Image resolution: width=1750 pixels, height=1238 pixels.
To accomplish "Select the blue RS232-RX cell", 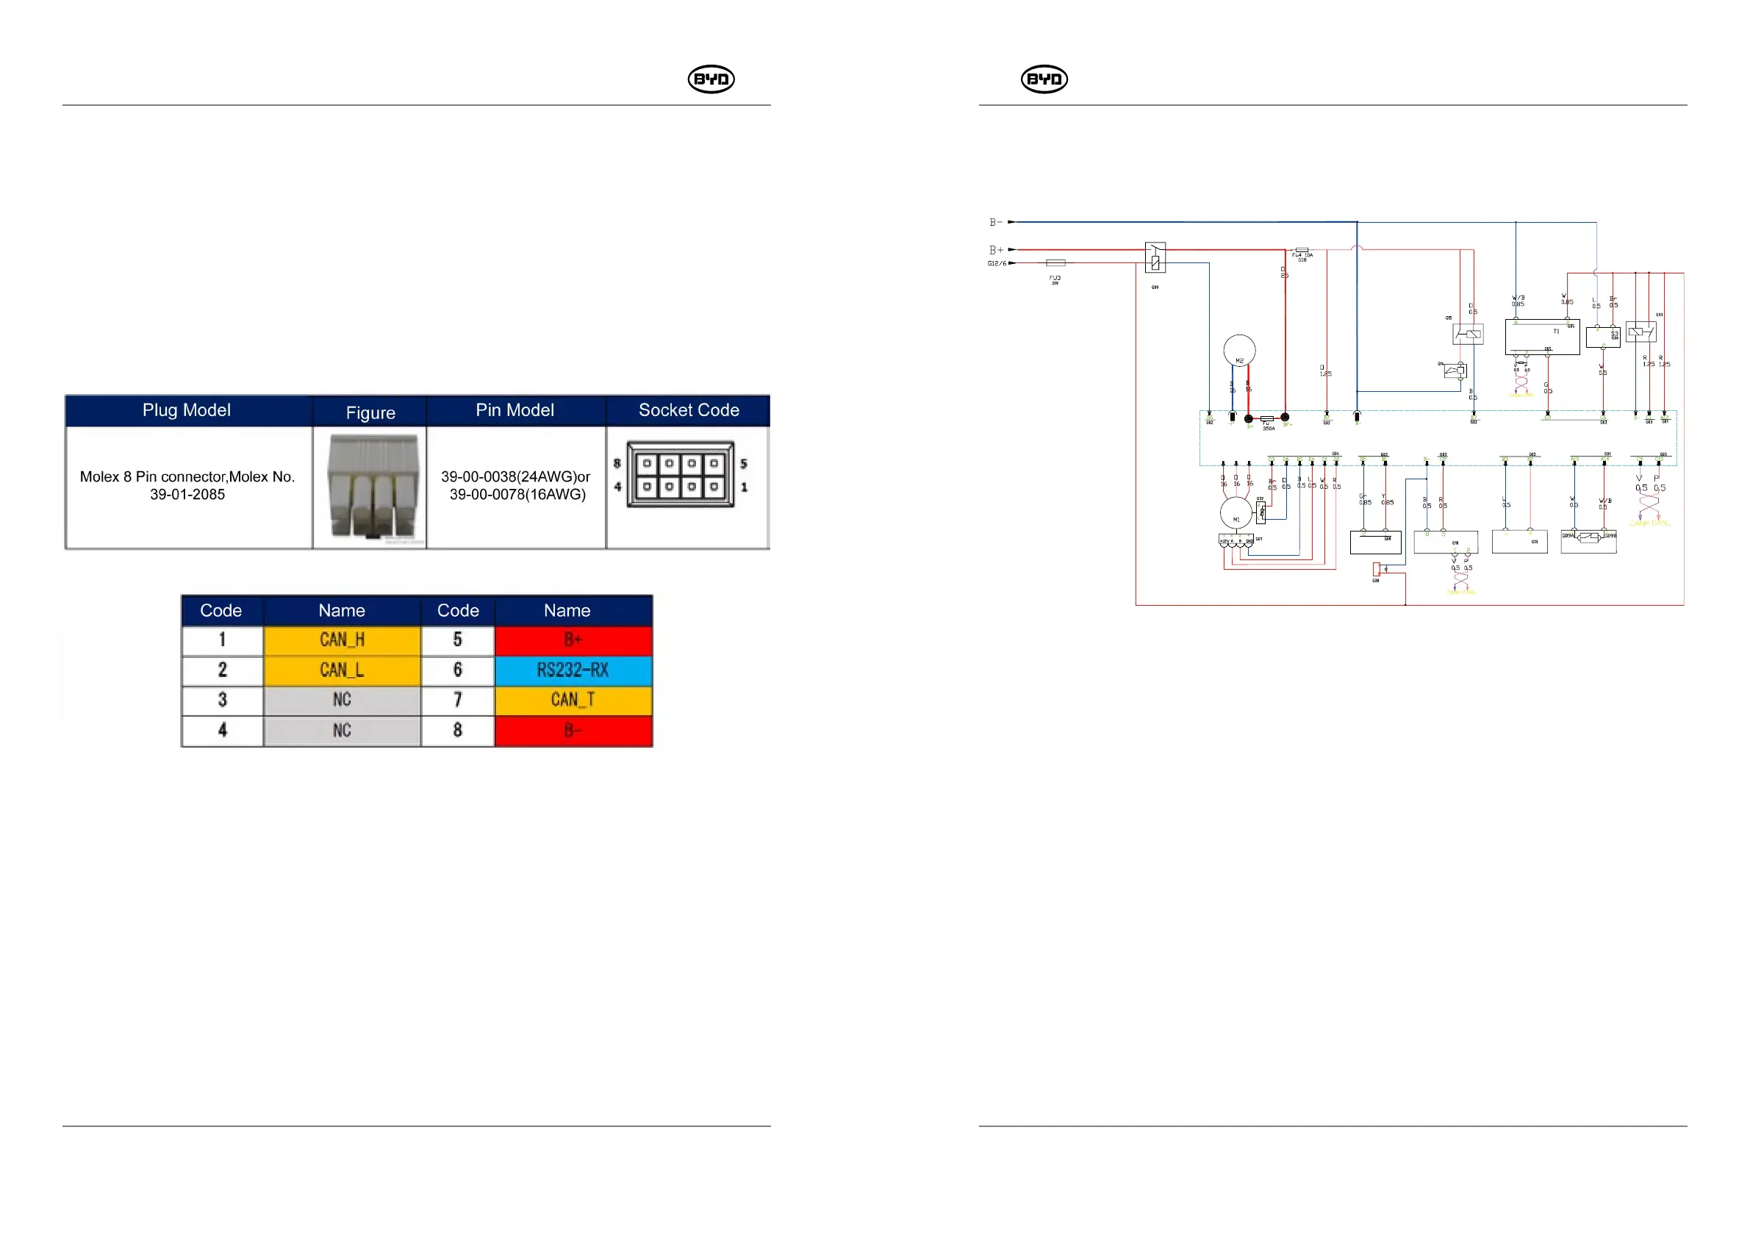I will pyautogui.click(x=573, y=671).
